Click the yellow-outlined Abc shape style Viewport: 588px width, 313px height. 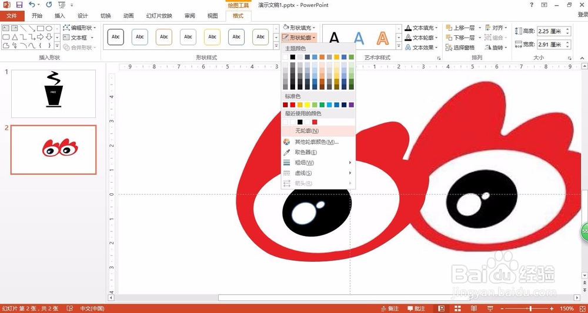pos(212,37)
